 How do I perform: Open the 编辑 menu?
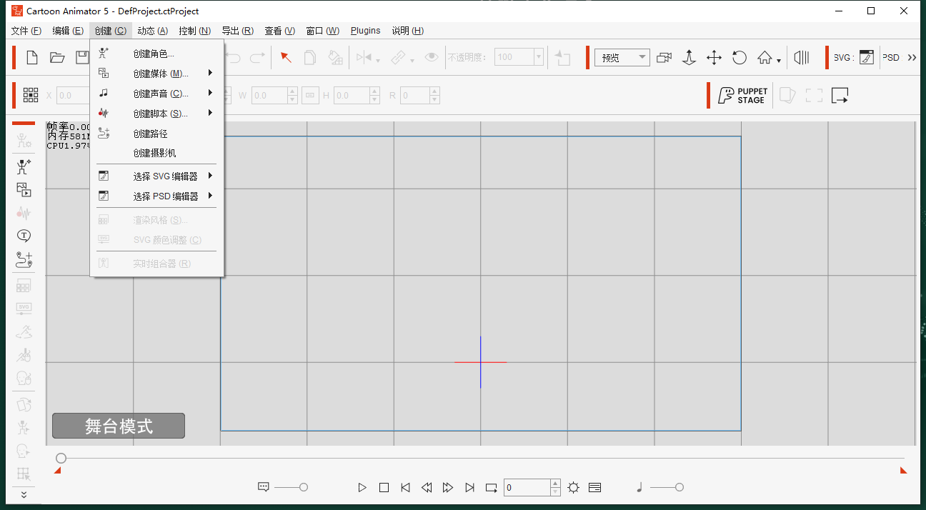(x=68, y=31)
